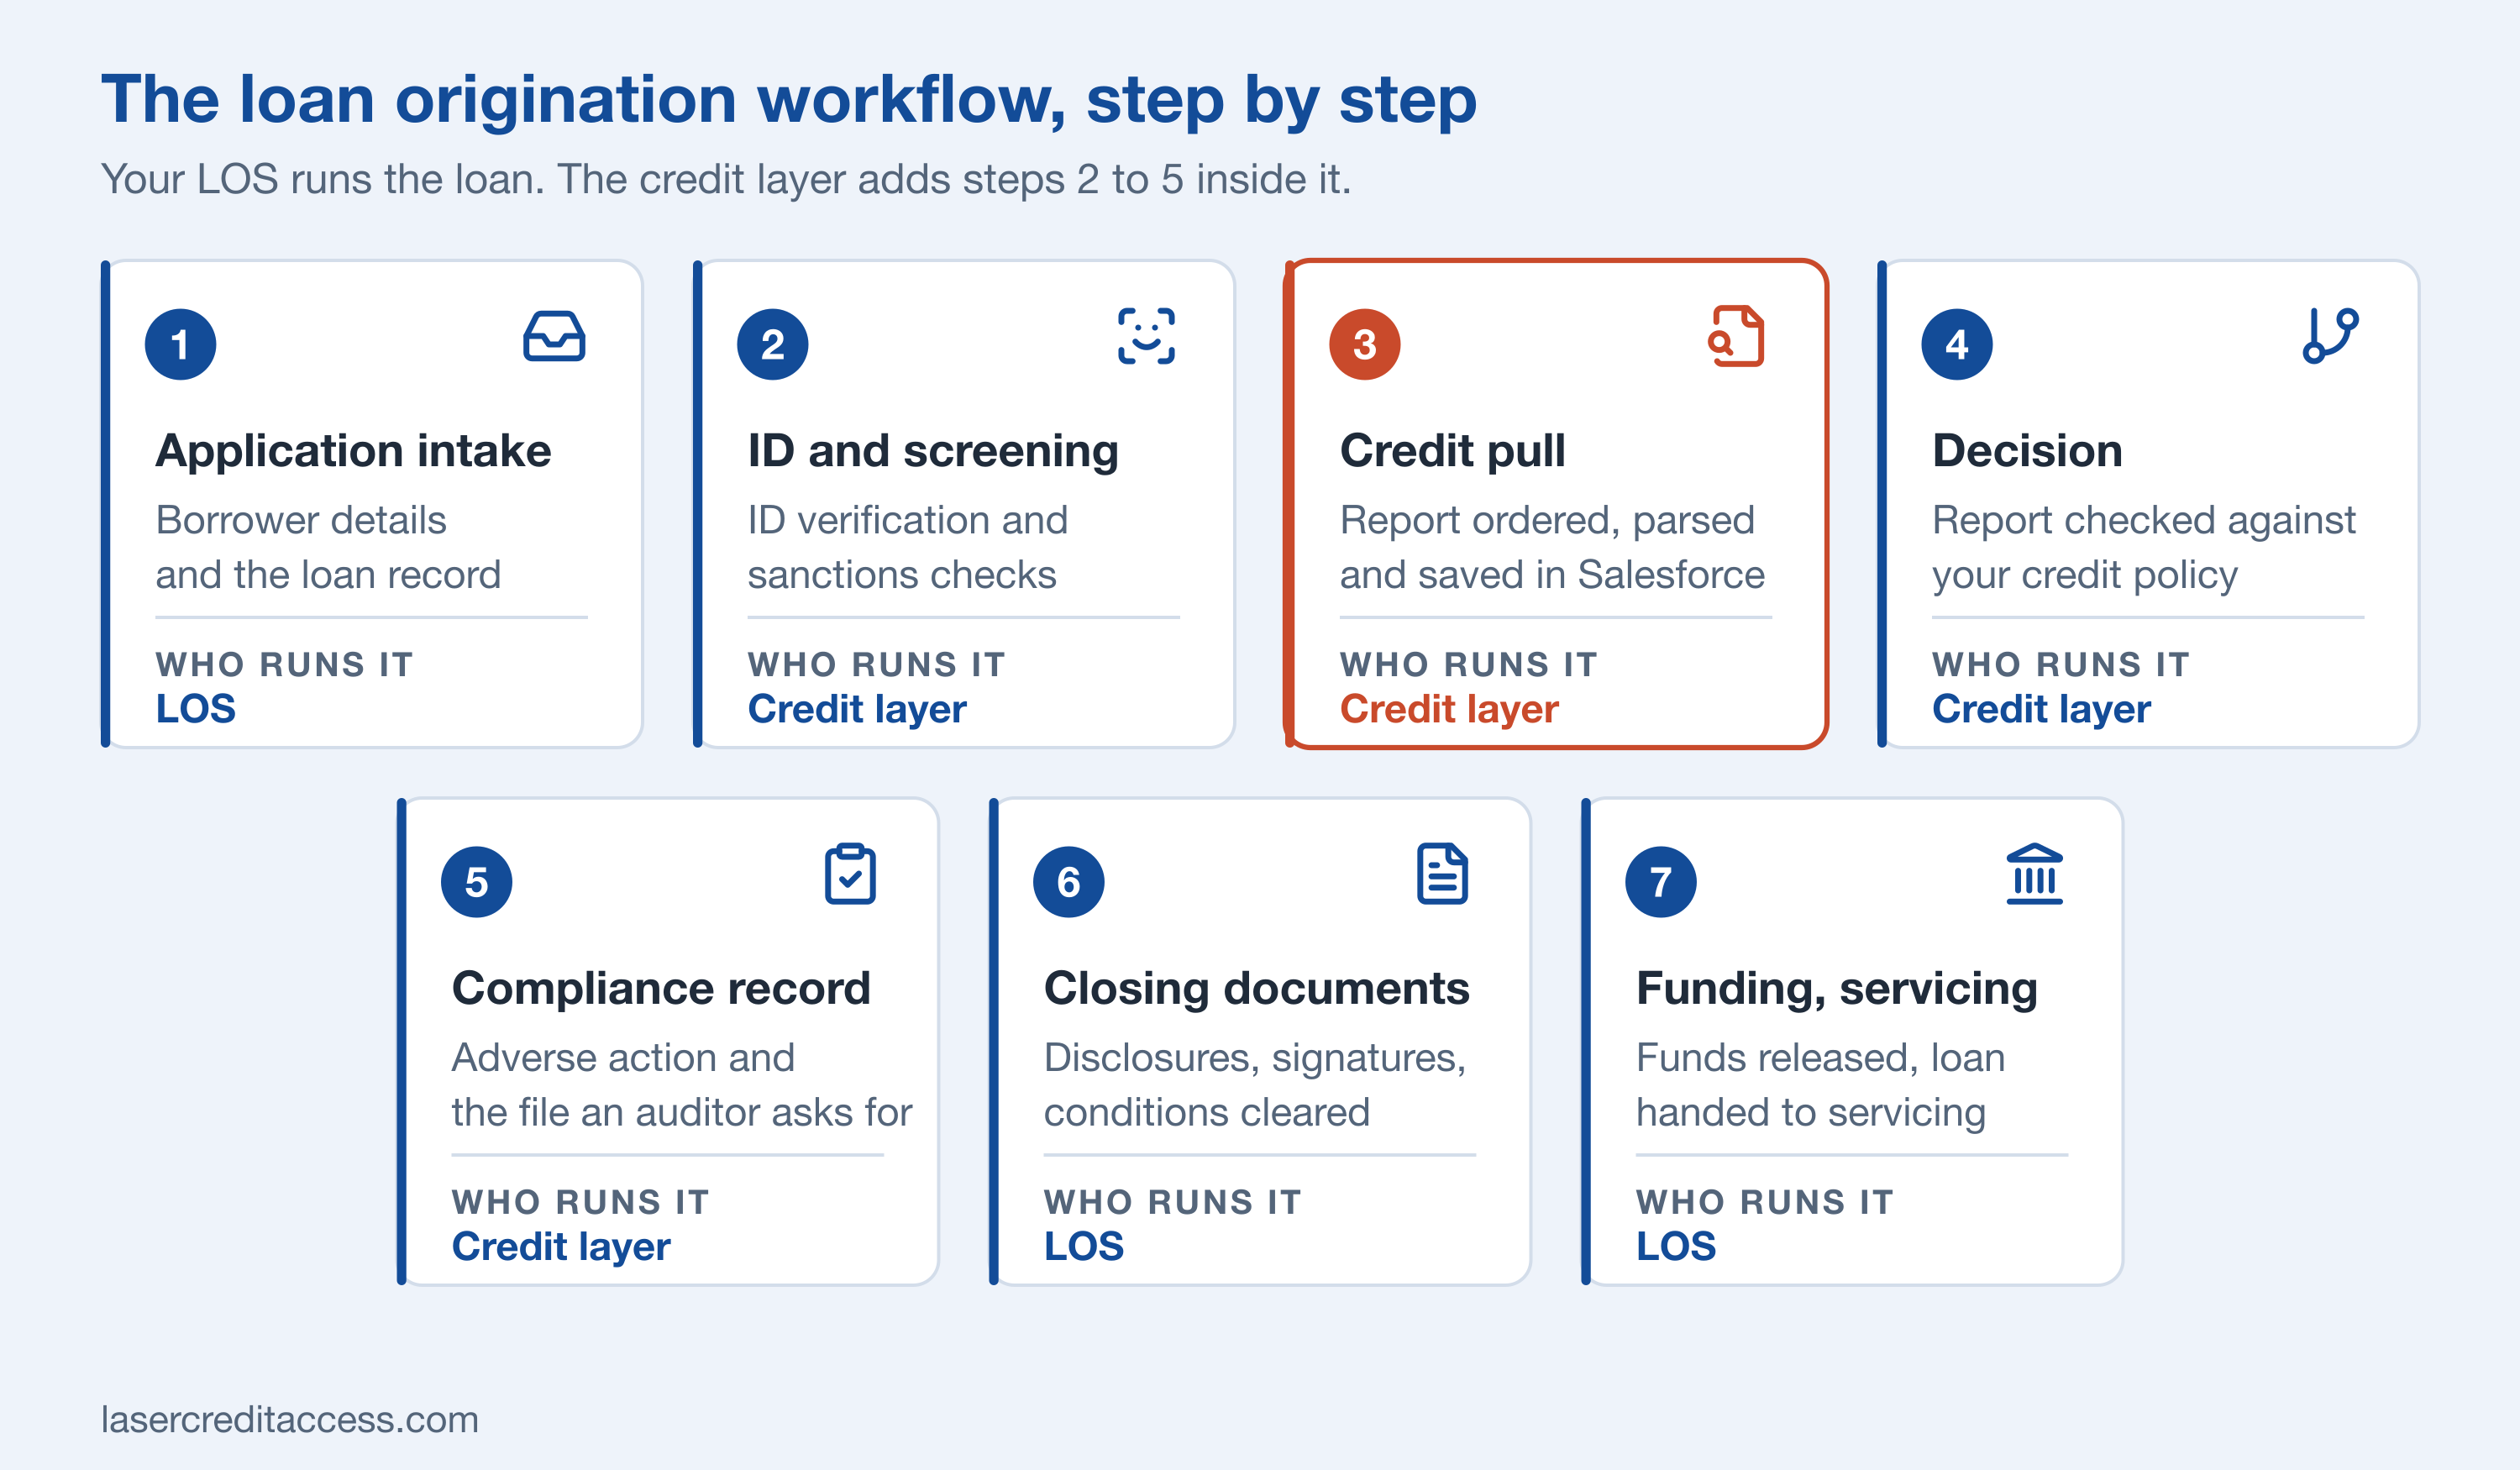Image resolution: width=2520 pixels, height=1470 pixels.
Task: Open the lasercreditaccess.com link
Action: click(290, 1419)
